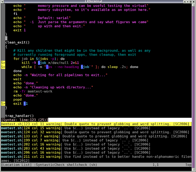Click the 'exit 1' line in the usage function

point(20,30)
